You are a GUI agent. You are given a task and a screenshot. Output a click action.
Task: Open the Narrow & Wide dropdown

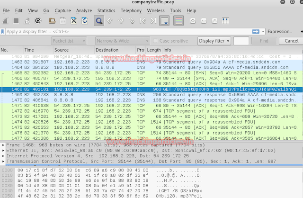click(122, 41)
